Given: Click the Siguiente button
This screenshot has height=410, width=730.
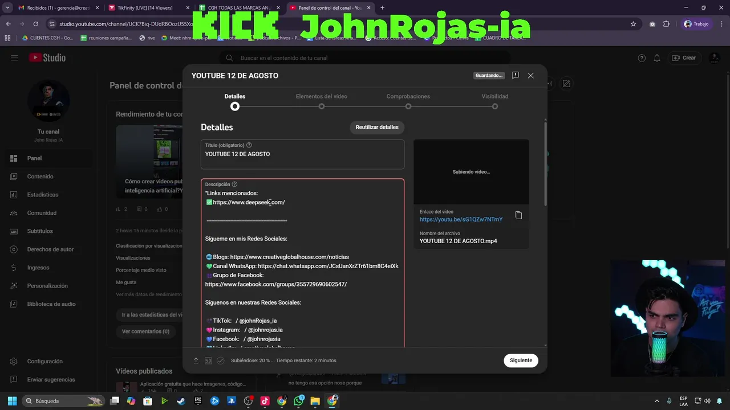Looking at the screenshot, I should click(521, 360).
